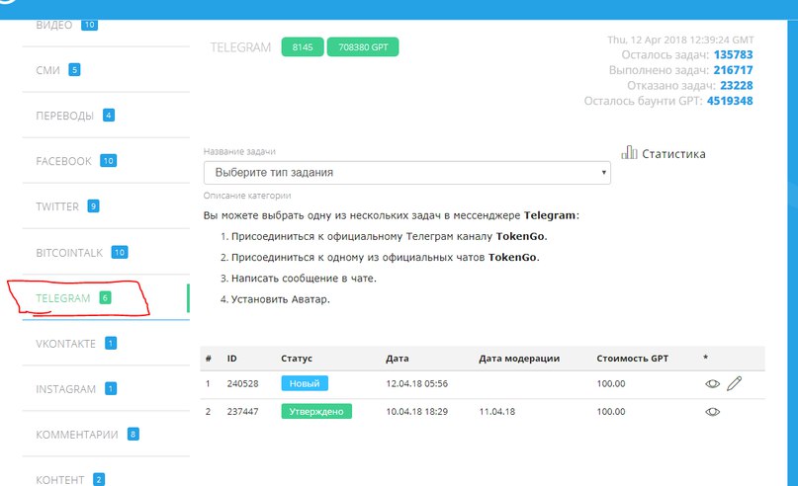Open the TWITTER category
The width and height of the screenshot is (798, 486).
pos(57,206)
